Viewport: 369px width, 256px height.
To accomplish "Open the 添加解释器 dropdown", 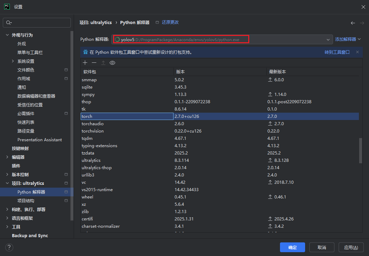I will point(348,39).
